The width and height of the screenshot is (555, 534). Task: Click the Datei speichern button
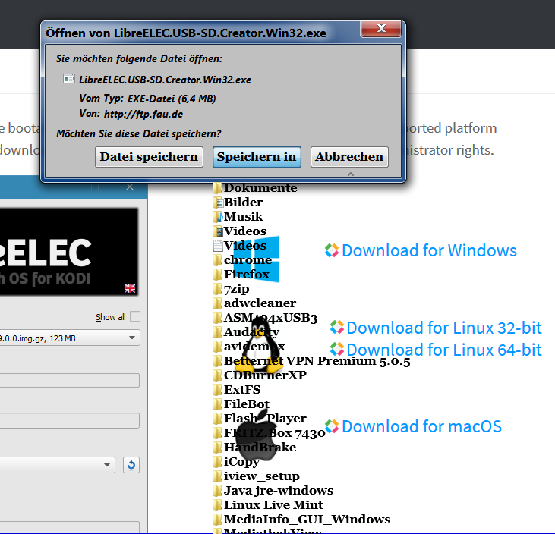click(149, 157)
